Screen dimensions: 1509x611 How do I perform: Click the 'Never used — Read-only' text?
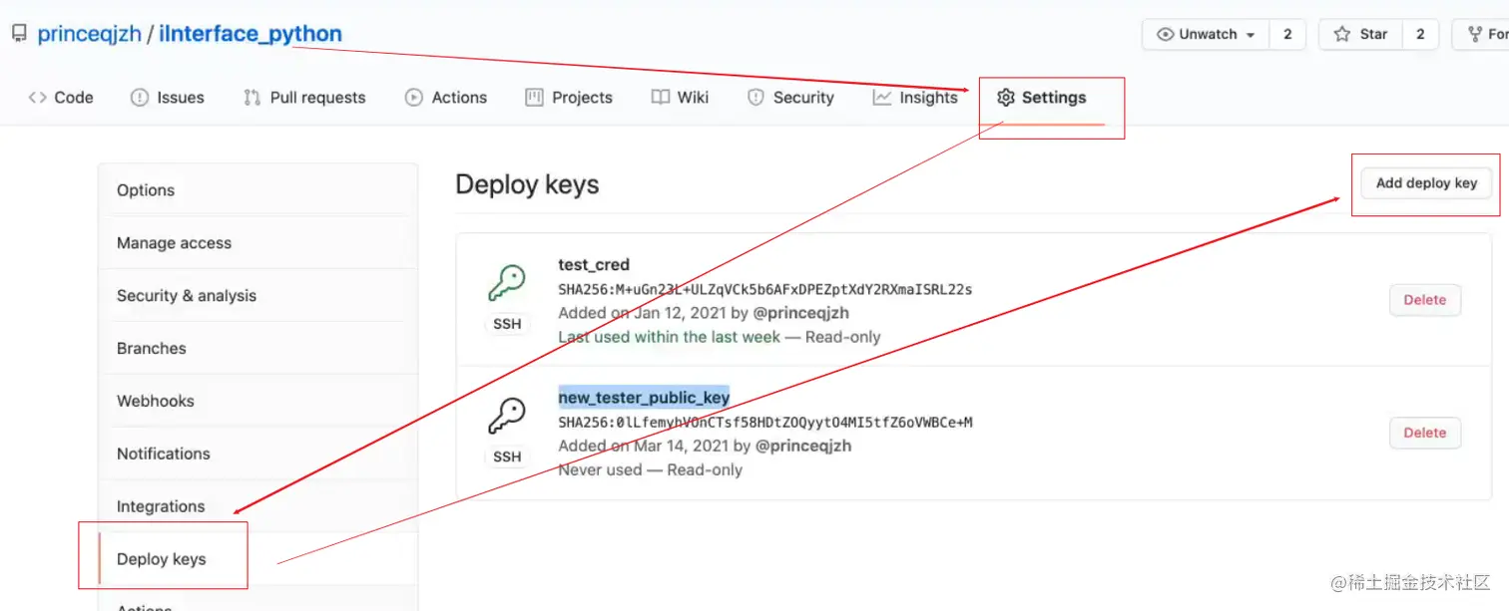point(650,469)
